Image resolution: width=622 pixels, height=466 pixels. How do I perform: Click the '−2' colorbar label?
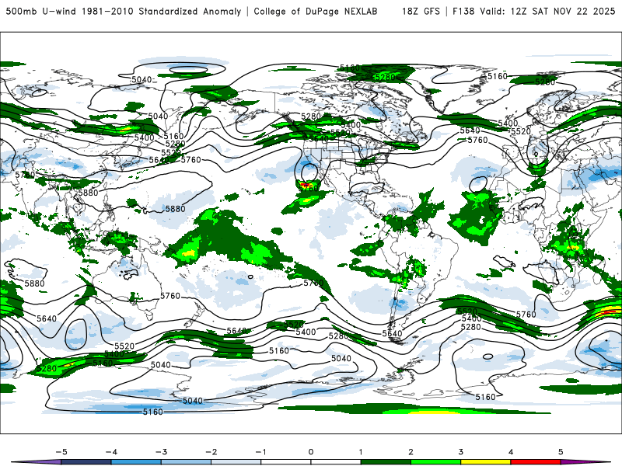pyautogui.click(x=211, y=452)
